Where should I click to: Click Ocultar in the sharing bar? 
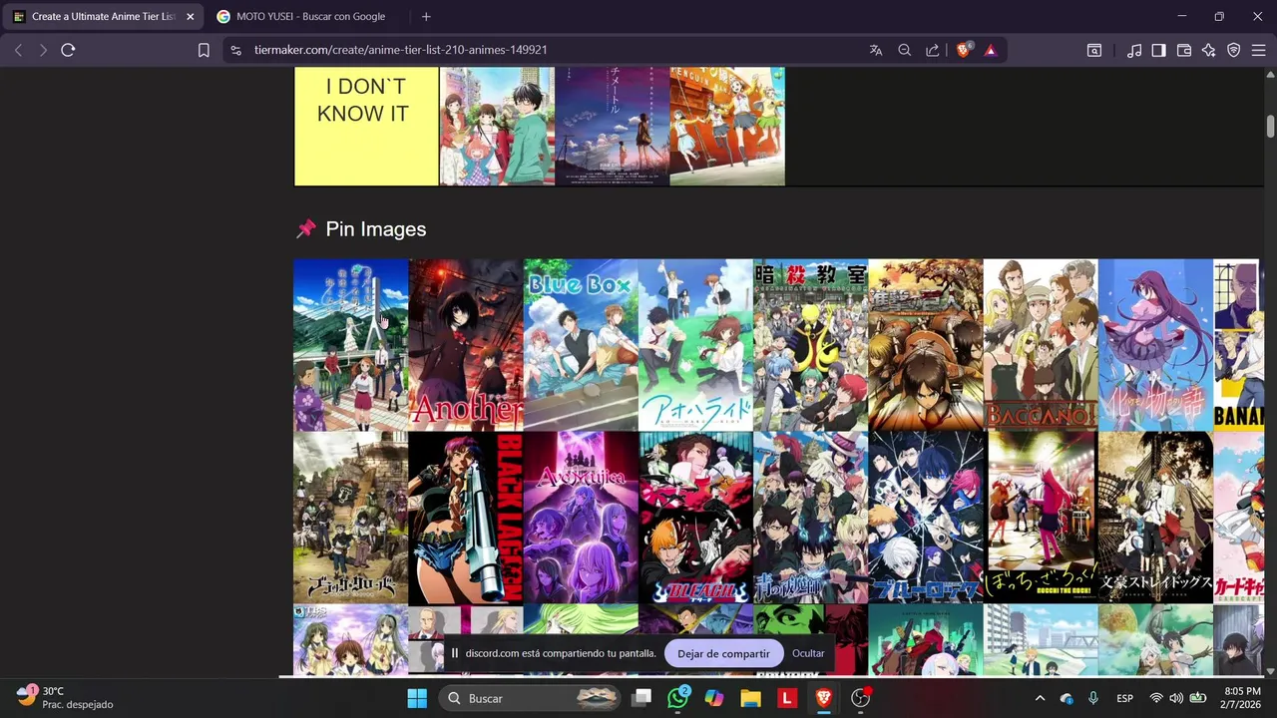coord(808,653)
